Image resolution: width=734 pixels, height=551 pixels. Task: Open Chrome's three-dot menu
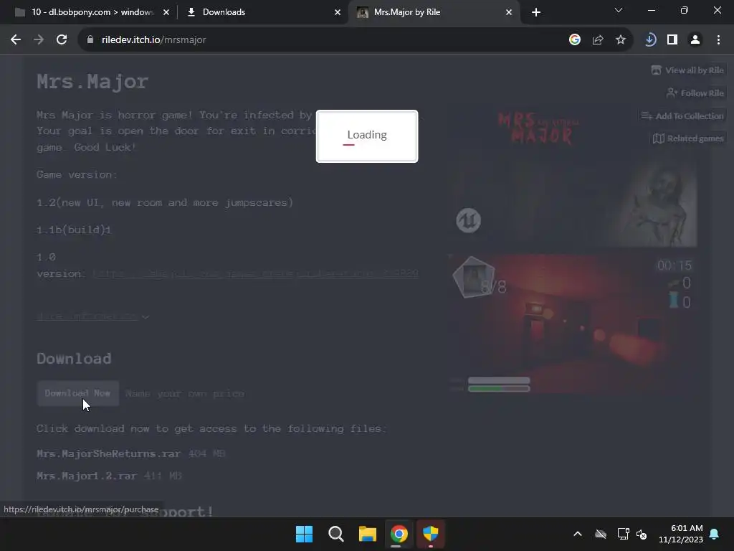718,40
